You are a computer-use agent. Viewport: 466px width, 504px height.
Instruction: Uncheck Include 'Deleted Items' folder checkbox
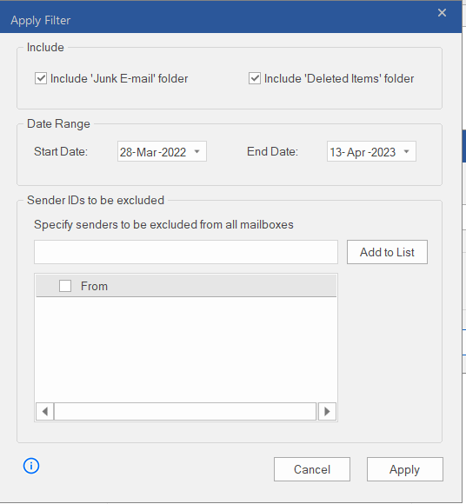255,78
